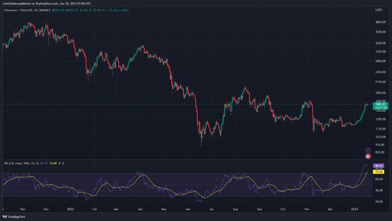Click the 3250.00 price axis label
The height and width of the screenshot is (221, 392).
tap(380, 52)
